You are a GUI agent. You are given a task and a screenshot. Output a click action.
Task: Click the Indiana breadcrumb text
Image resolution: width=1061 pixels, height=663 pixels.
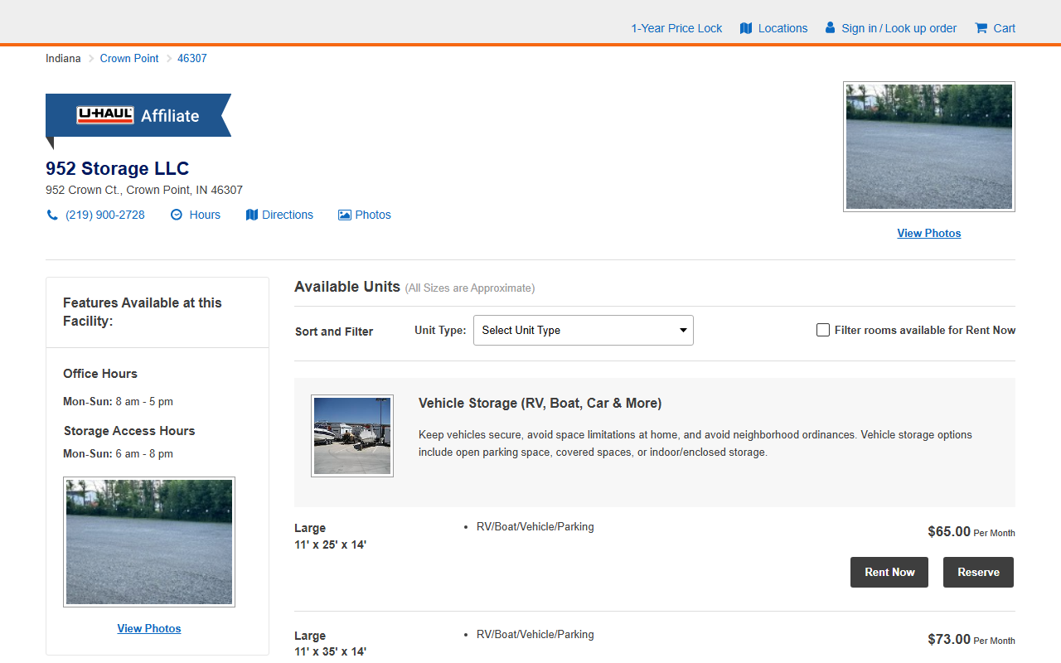point(63,58)
